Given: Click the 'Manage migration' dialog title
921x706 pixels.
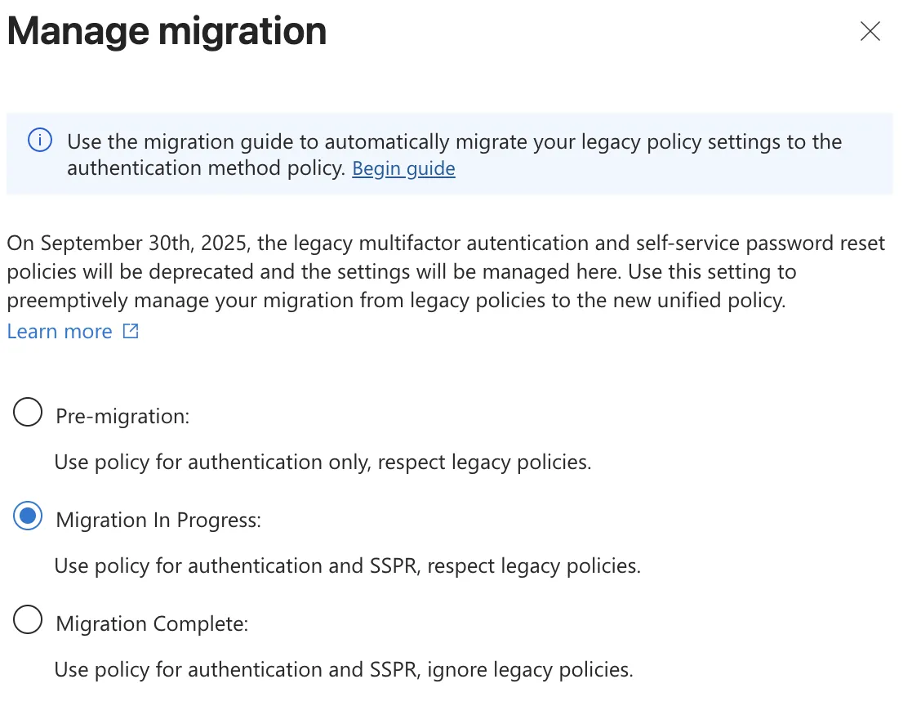Looking at the screenshot, I should pos(166,31).
